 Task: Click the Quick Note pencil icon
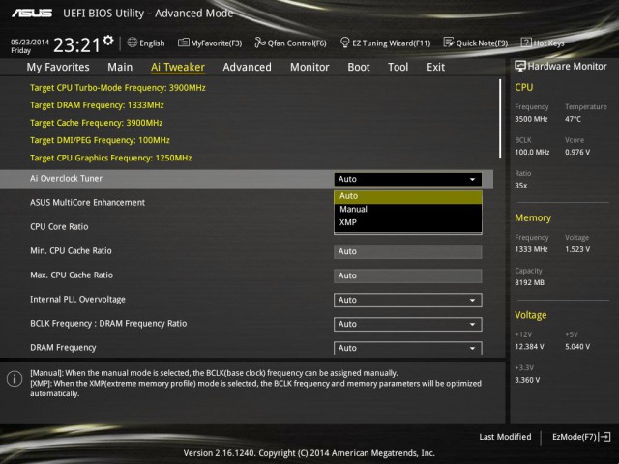click(449, 43)
